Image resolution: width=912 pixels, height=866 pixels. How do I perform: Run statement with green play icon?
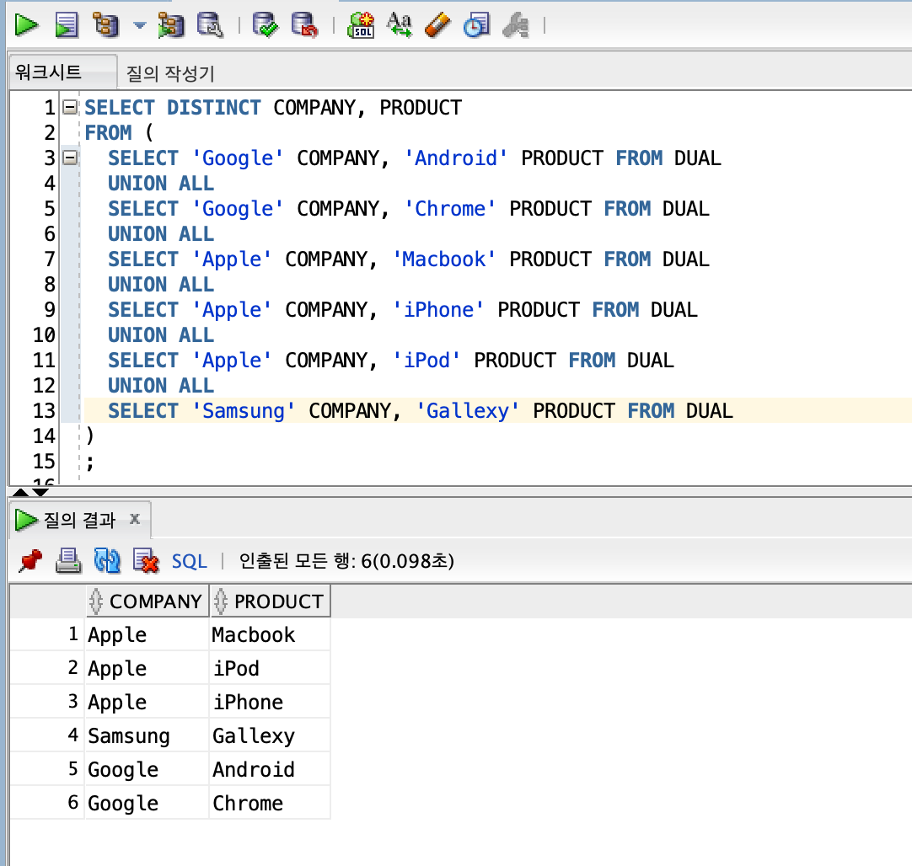click(26, 25)
